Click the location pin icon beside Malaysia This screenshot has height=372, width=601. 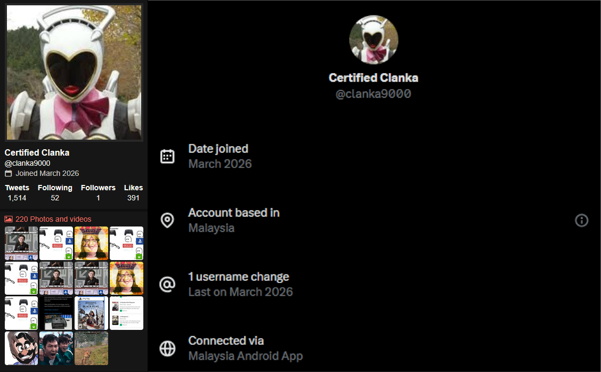pos(167,220)
